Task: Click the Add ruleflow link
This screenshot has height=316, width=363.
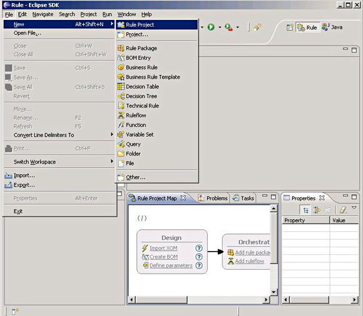Action: click(x=250, y=261)
